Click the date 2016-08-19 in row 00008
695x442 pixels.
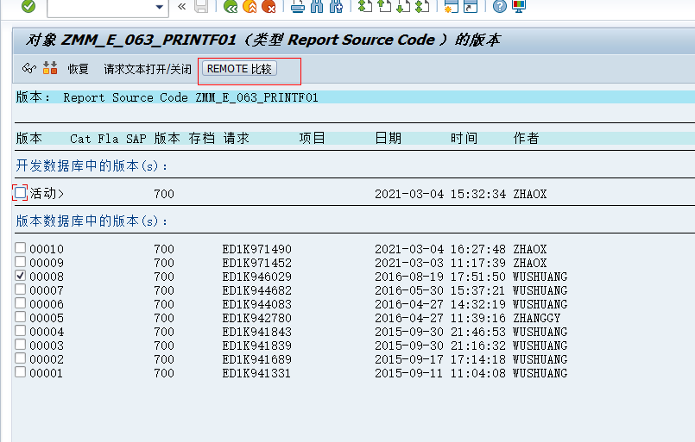409,277
